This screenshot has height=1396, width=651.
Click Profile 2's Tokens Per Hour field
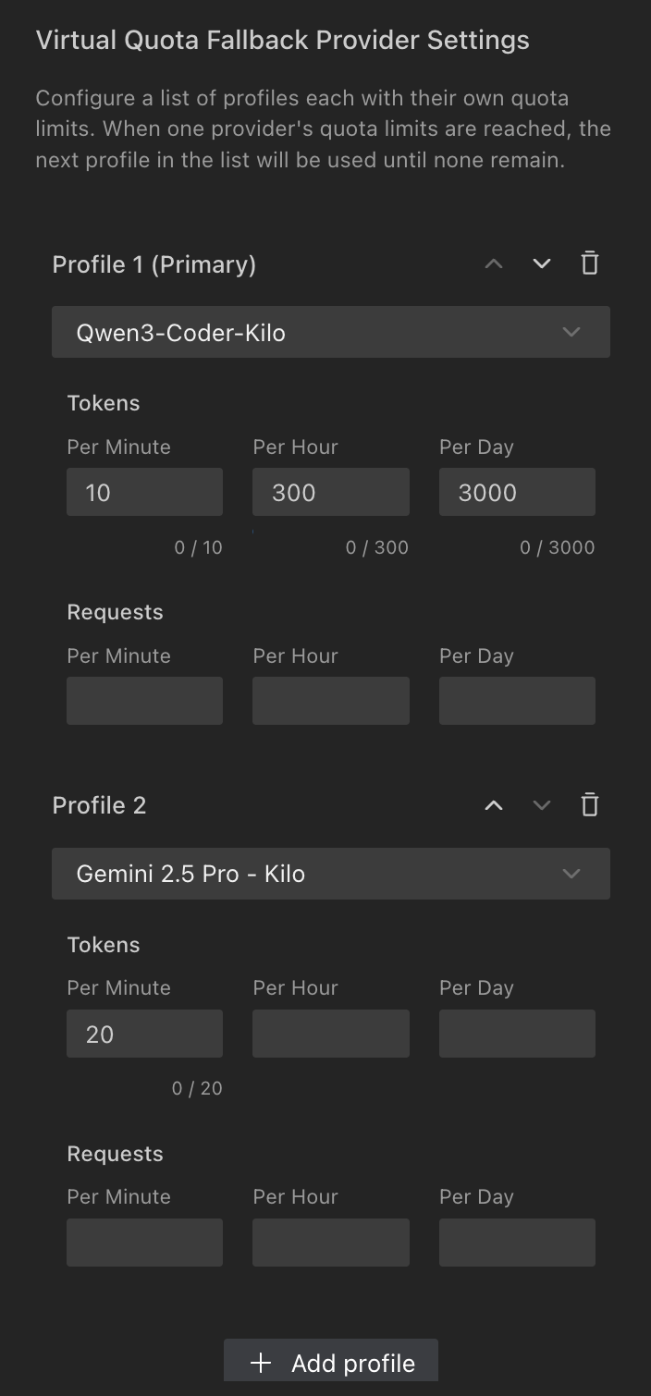point(331,1033)
